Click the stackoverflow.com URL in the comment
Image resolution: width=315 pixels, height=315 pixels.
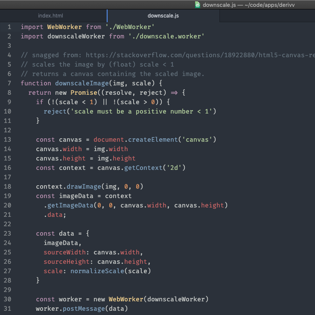pyautogui.click(x=200, y=55)
